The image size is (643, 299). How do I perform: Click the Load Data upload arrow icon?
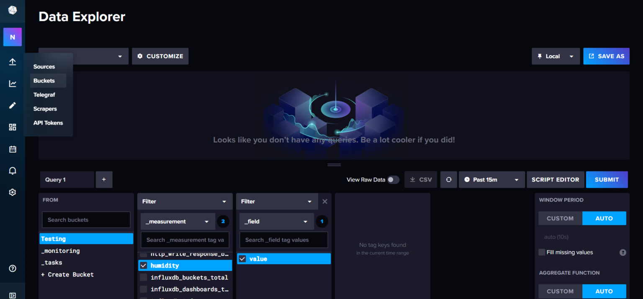point(13,62)
